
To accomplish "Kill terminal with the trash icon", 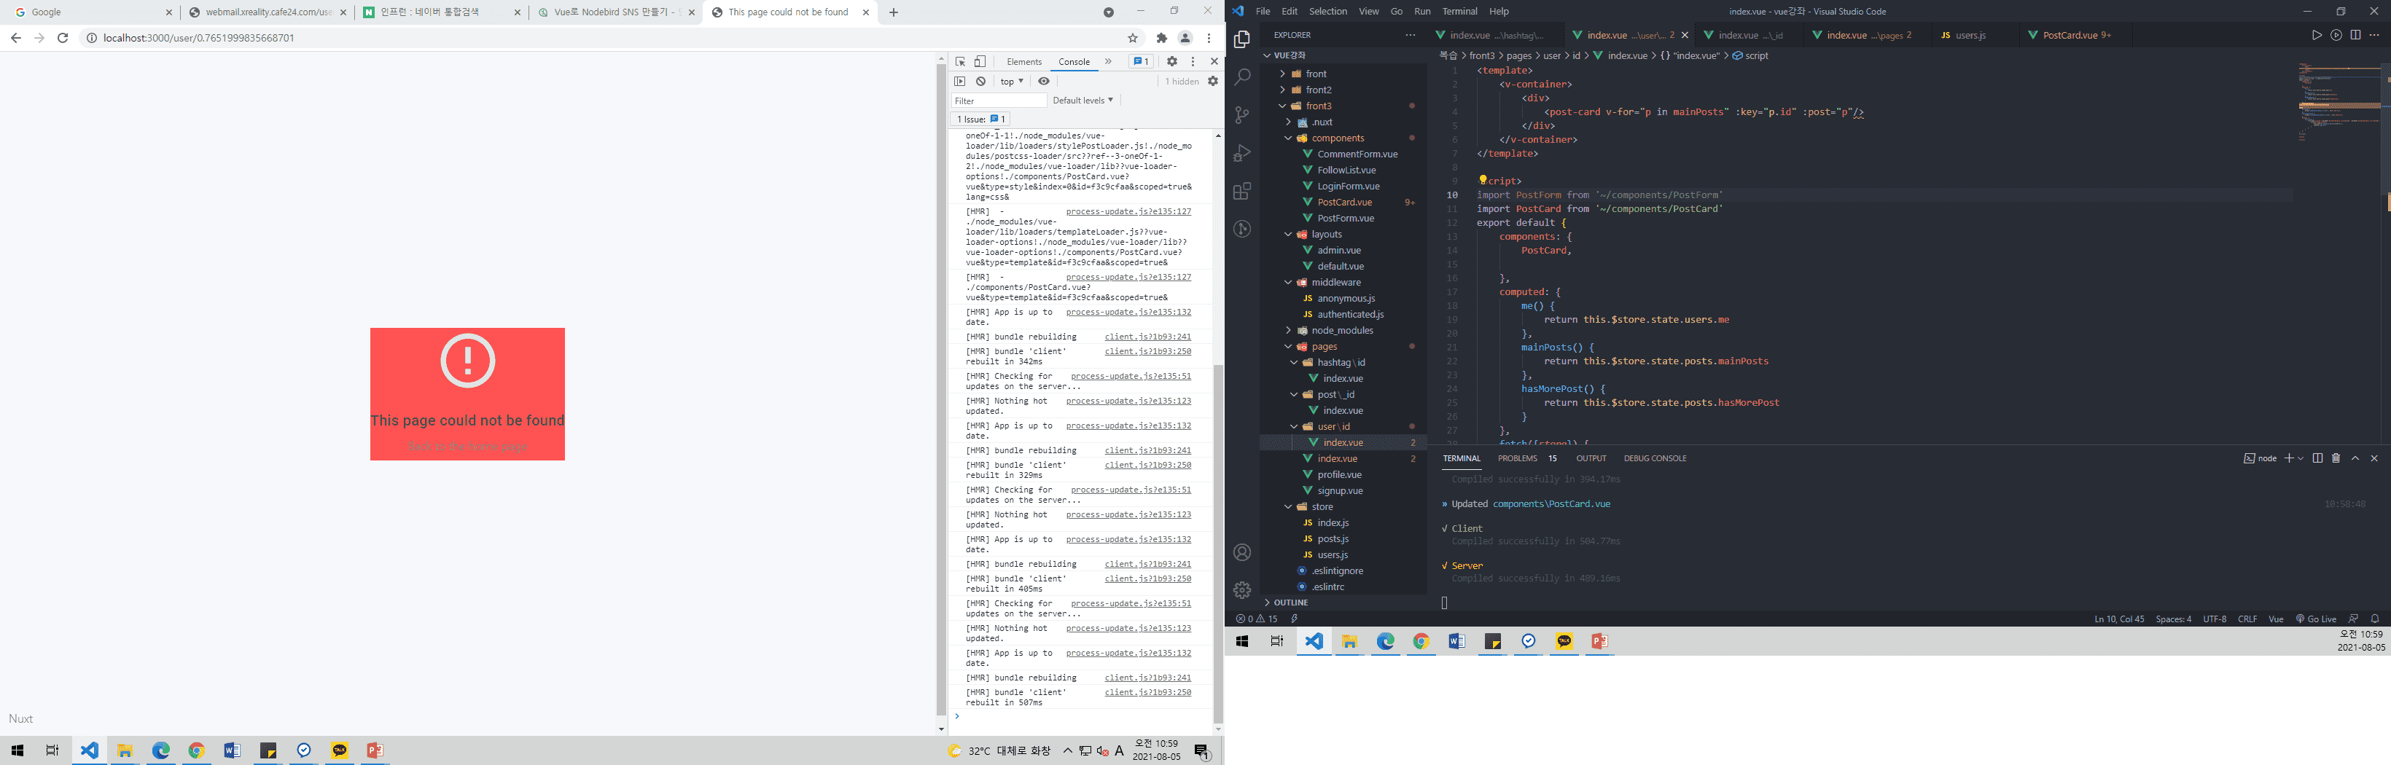I will point(2336,458).
